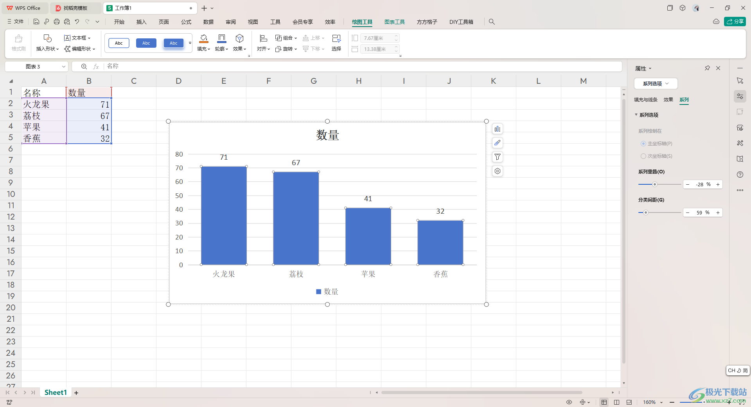Image resolution: width=751 pixels, height=407 pixels.
Task: Open the Group dropdown
Action: [x=286, y=38]
